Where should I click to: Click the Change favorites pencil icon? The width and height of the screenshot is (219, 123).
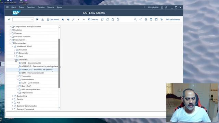(x=73, y=19)
